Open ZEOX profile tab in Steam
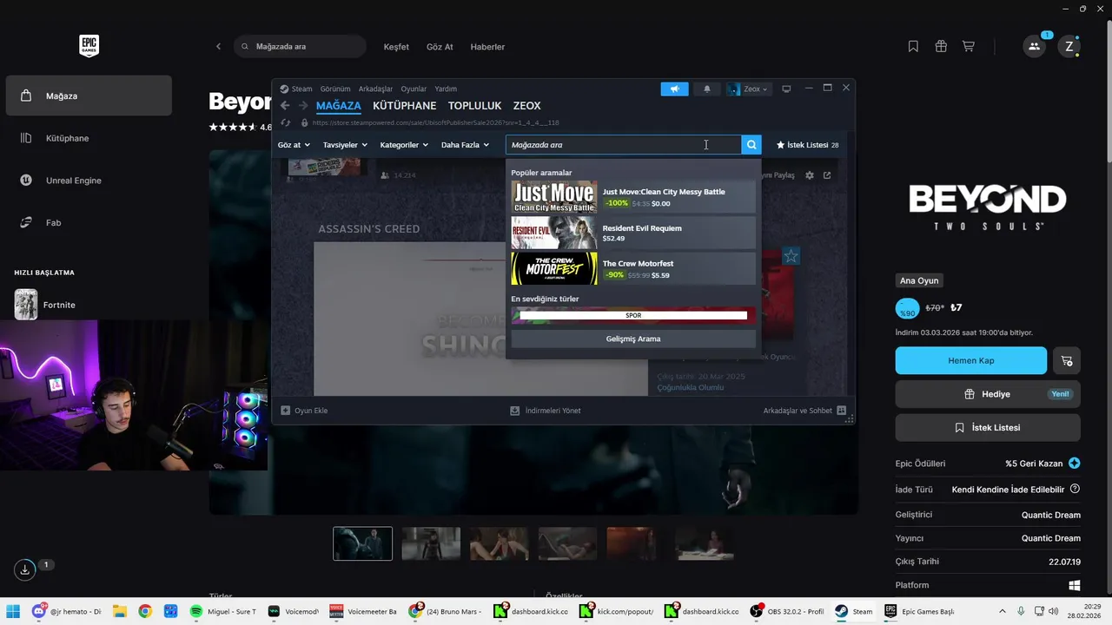Screen dimensions: 1112x625 527,106
